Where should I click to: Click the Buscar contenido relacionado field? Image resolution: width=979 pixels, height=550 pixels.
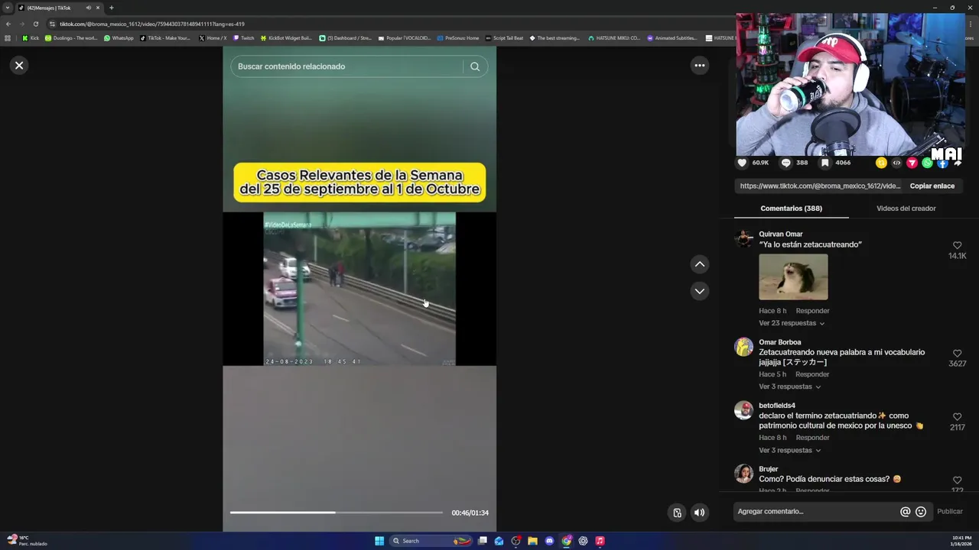coord(346,66)
